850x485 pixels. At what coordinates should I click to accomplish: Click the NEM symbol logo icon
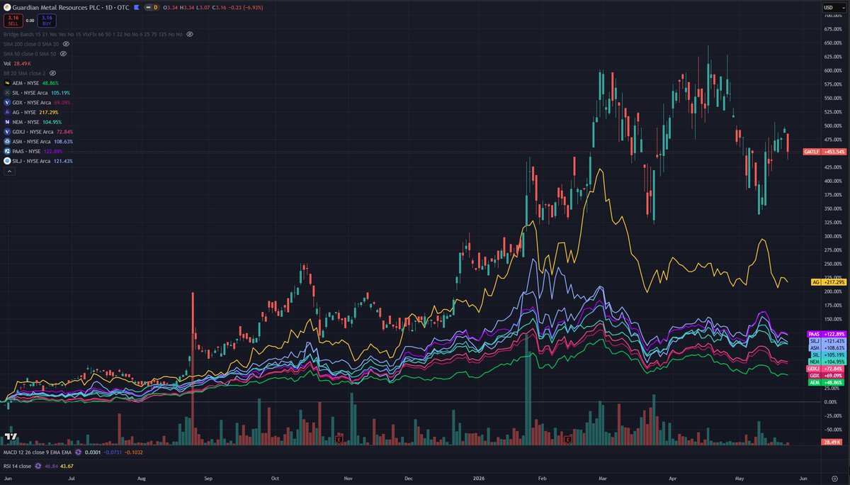click(7, 122)
